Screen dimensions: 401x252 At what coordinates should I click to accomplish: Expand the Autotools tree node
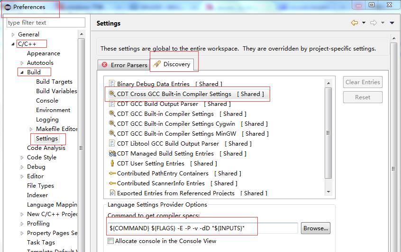22,63
